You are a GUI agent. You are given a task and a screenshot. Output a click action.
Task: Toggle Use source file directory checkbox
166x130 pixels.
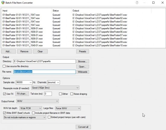[x=4, y=66]
